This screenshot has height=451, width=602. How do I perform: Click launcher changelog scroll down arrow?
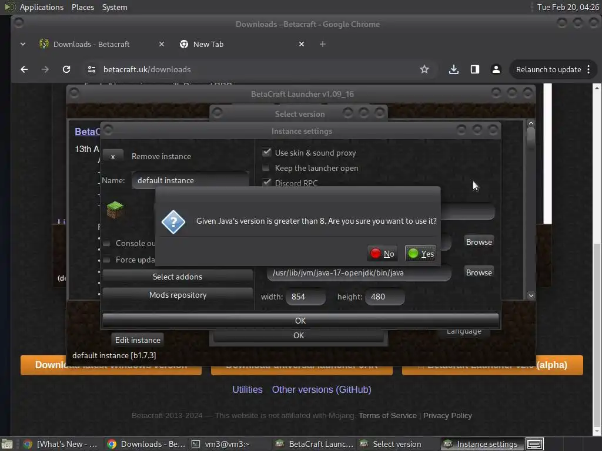click(x=531, y=295)
